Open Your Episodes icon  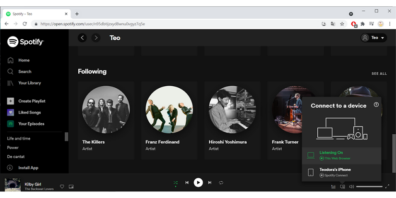(11, 124)
